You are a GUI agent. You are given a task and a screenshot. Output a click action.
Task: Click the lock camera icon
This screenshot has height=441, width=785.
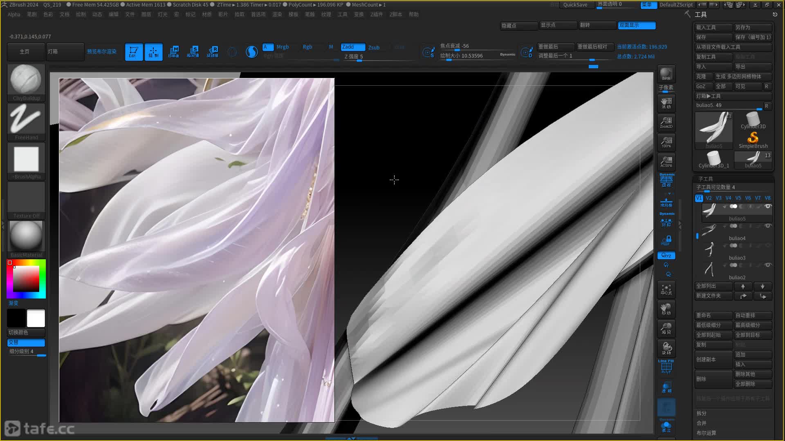point(666,240)
